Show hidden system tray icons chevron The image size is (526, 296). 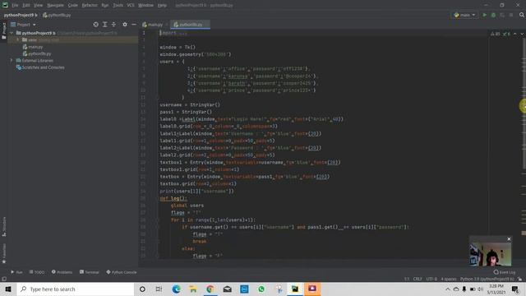[448, 289]
